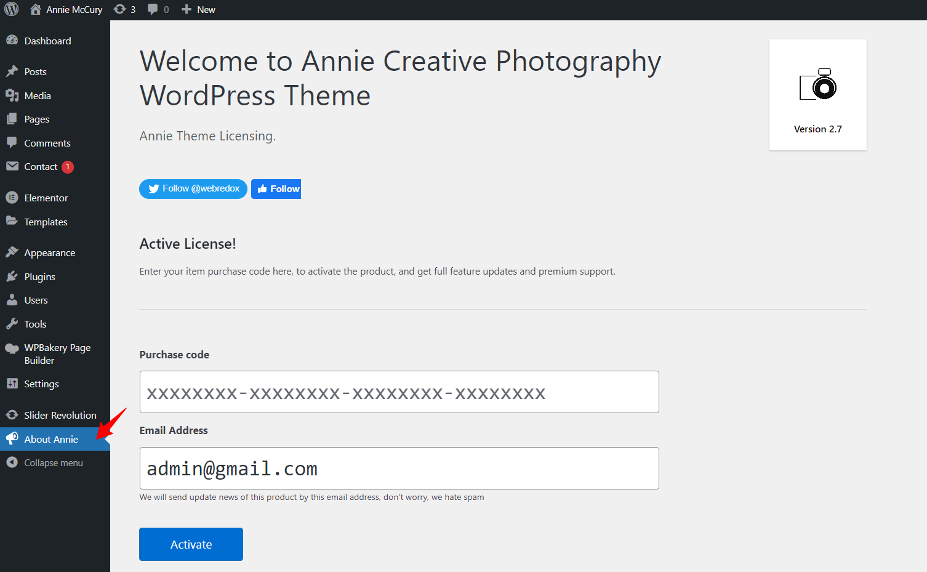Screen dimensions: 927x572
Task: Click the Settings sliders icon
Action: (x=12, y=384)
